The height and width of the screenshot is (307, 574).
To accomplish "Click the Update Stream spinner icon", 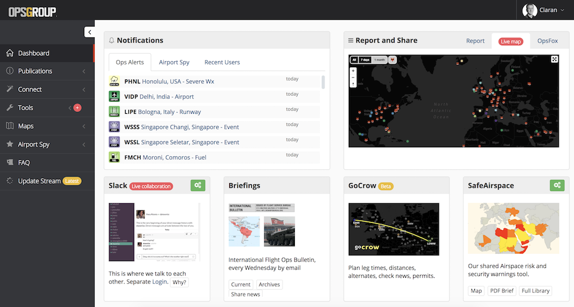I will point(10,181).
